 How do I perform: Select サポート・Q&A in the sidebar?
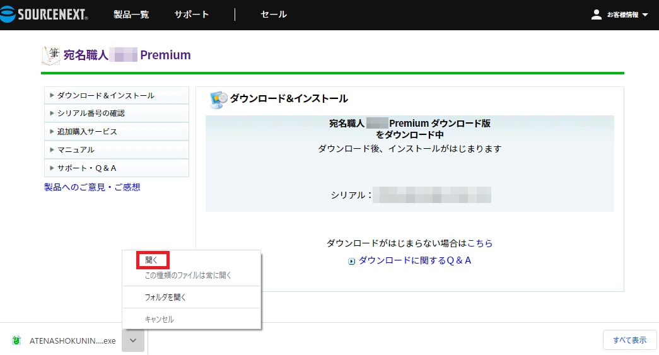117,168
